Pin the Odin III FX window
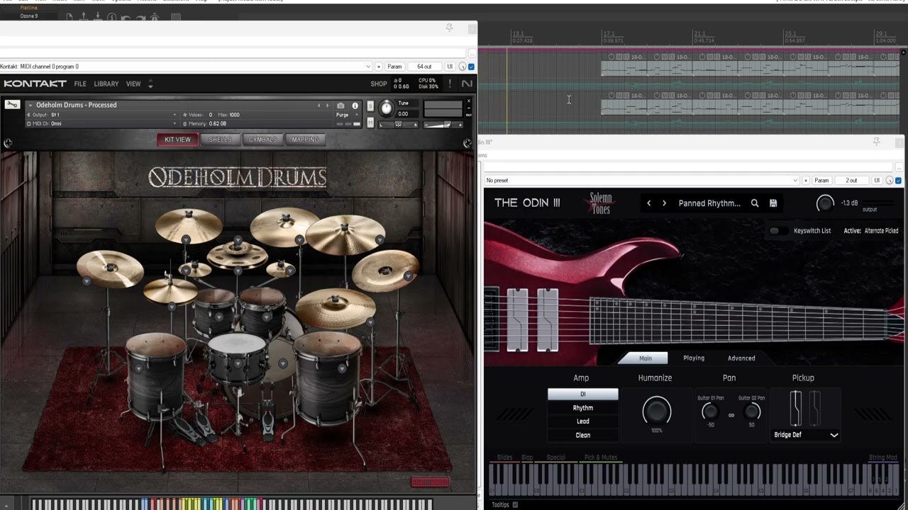908x510 pixels. click(876, 142)
